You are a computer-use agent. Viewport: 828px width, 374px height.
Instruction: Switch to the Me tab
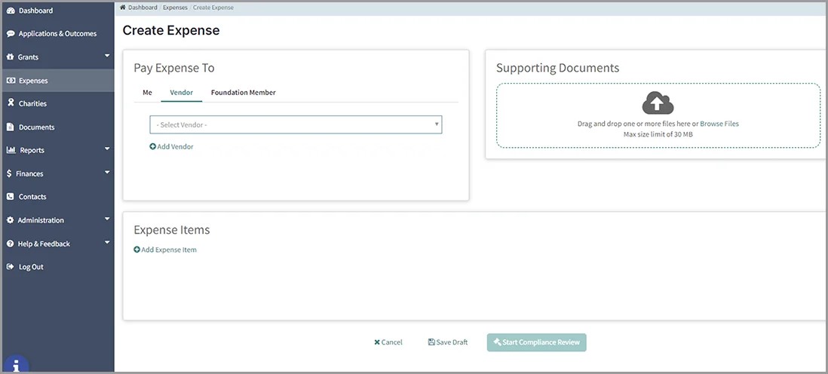tap(147, 93)
